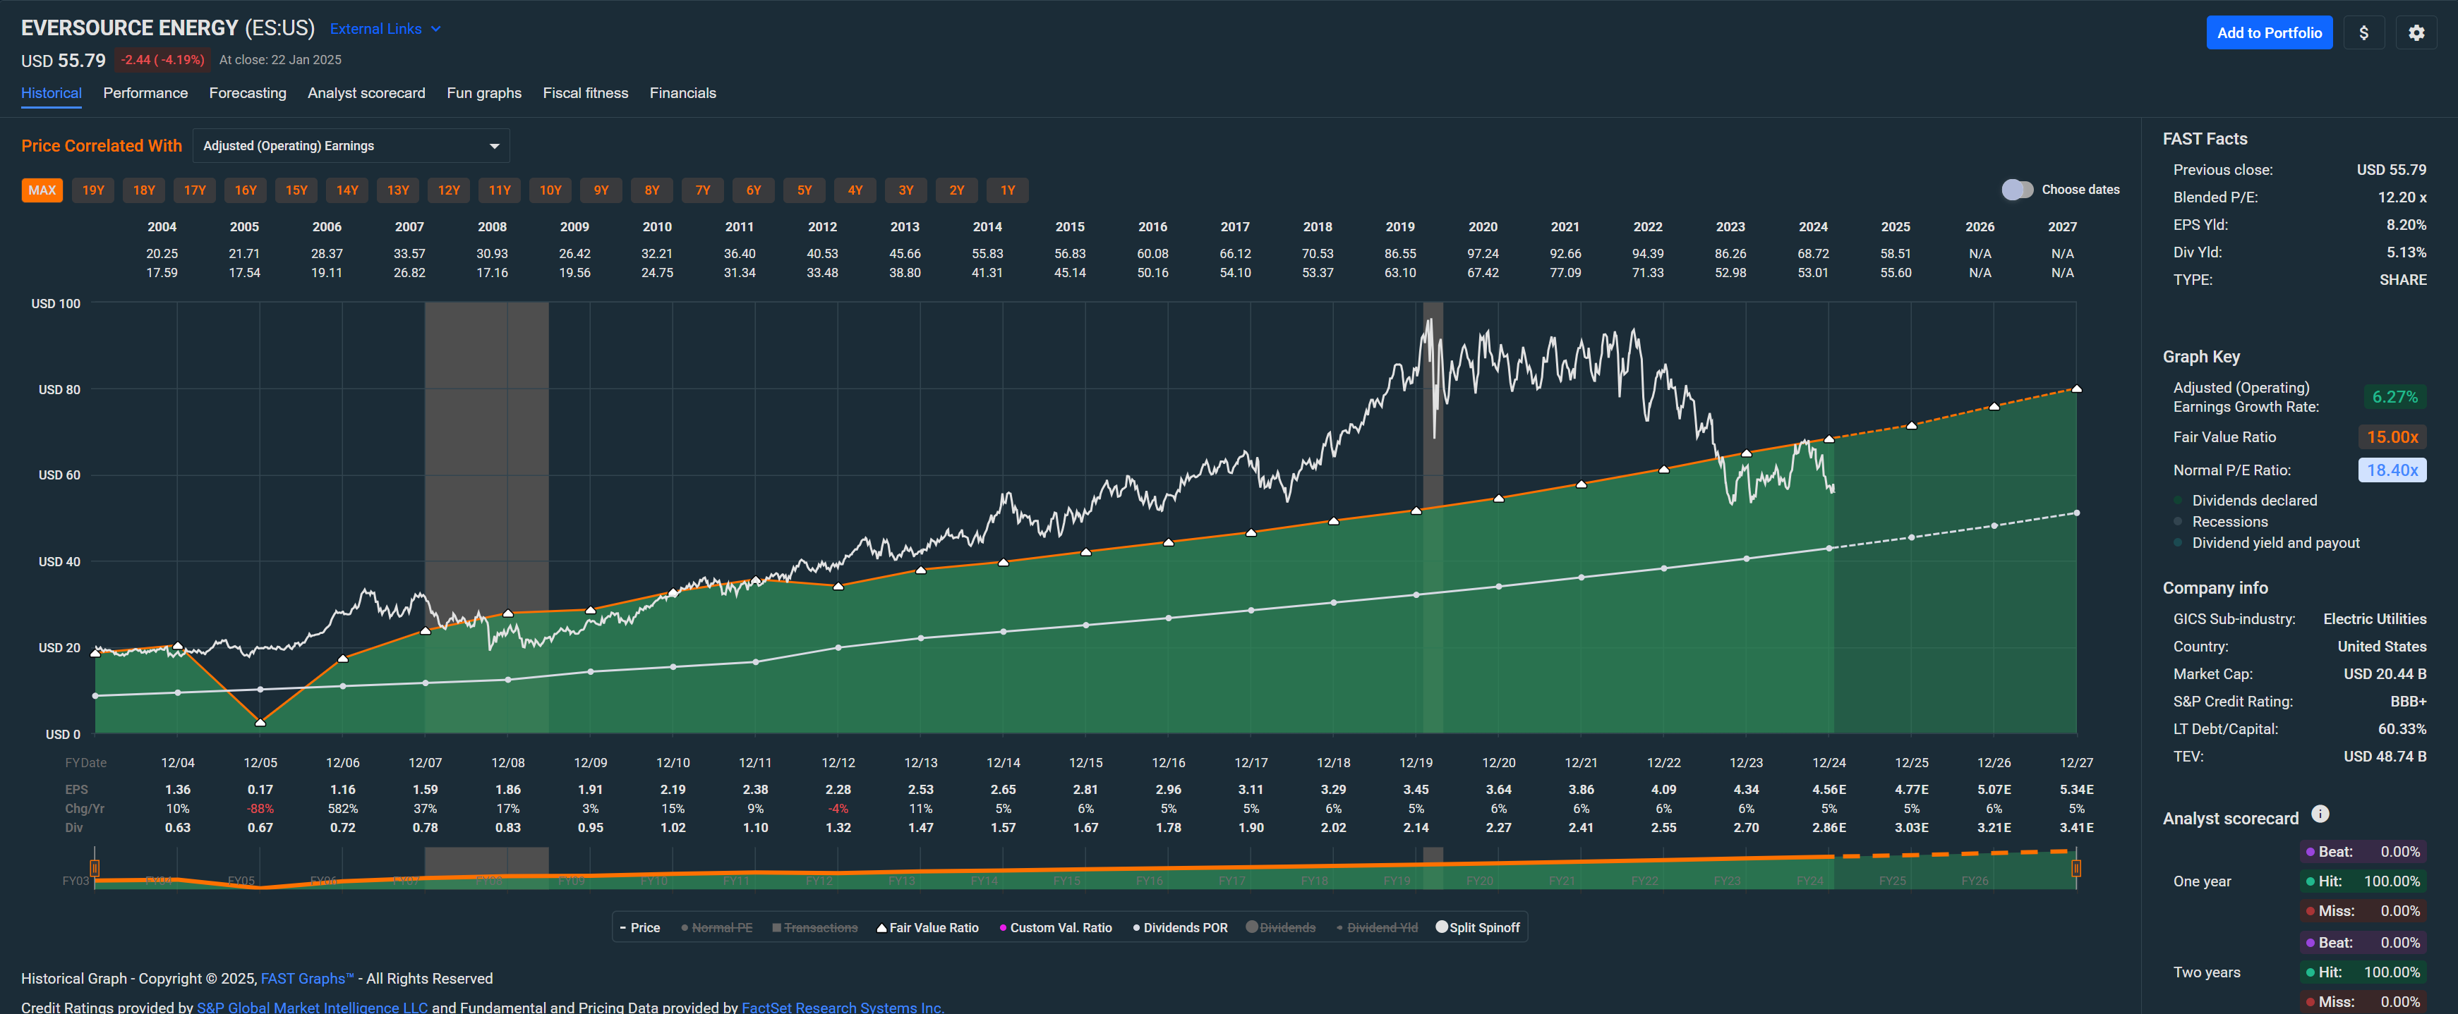Click the 2020 recession shaded band
The image size is (2458, 1014).
(x=1432, y=518)
